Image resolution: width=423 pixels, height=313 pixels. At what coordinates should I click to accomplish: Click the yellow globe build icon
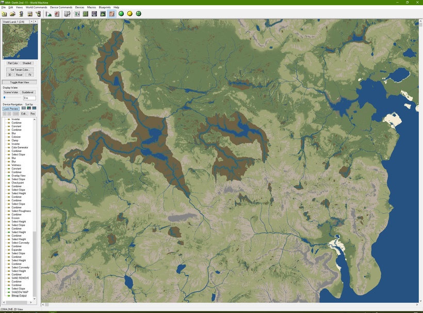(129, 14)
